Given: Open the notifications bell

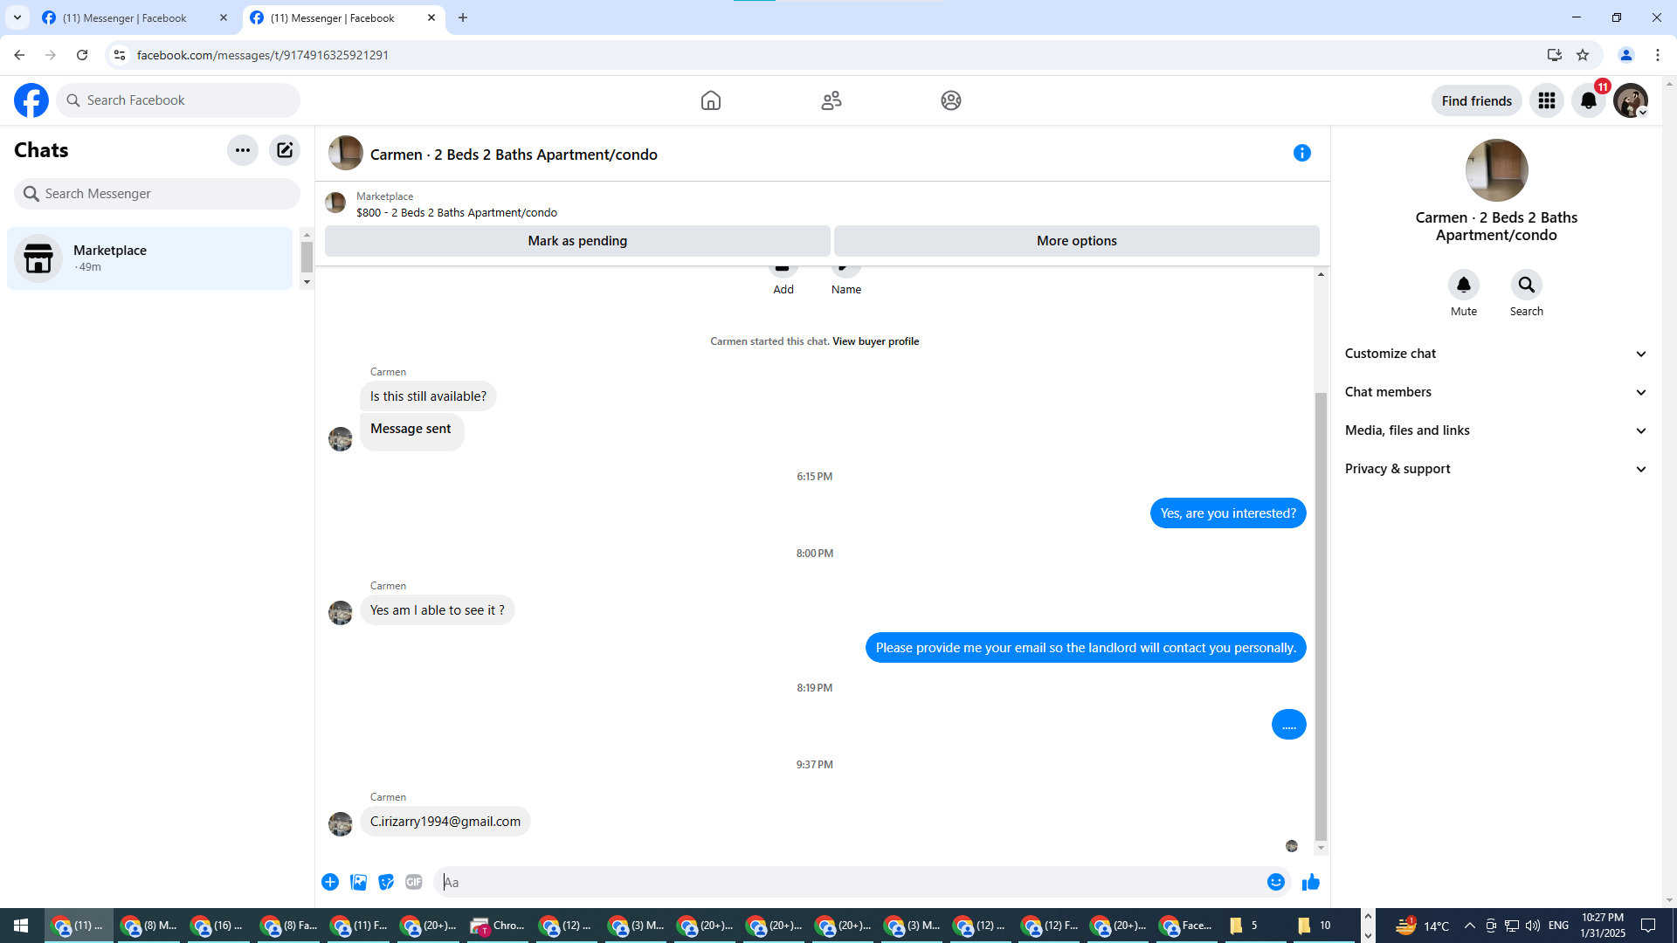Looking at the screenshot, I should [1589, 100].
